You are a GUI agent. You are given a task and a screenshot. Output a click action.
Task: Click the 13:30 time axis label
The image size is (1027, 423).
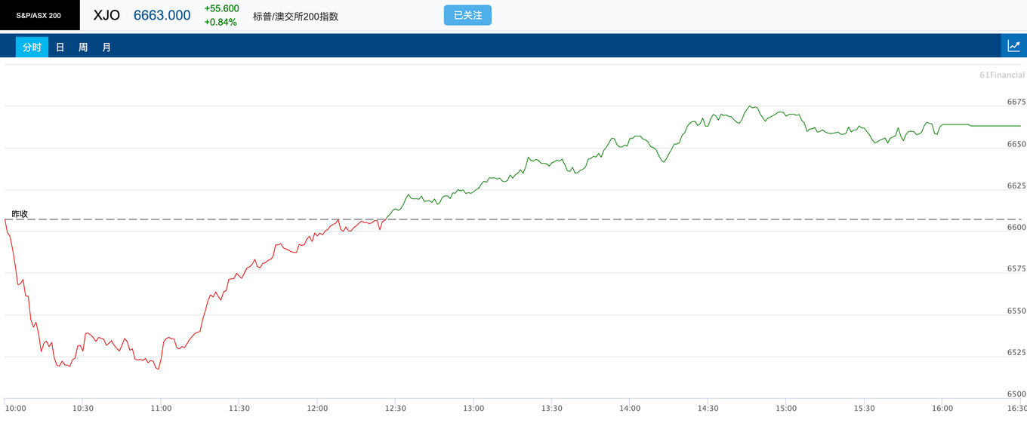[552, 409]
